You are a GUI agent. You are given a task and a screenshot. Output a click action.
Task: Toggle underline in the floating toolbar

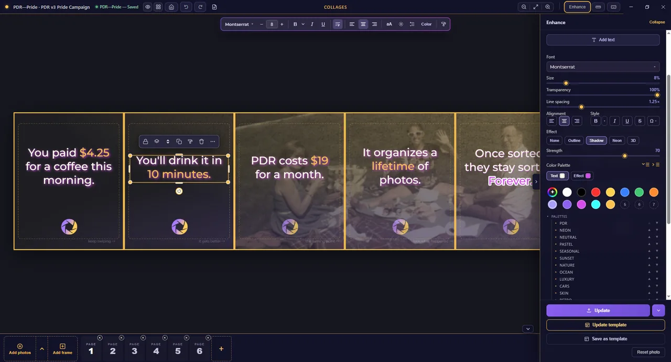coord(323,24)
